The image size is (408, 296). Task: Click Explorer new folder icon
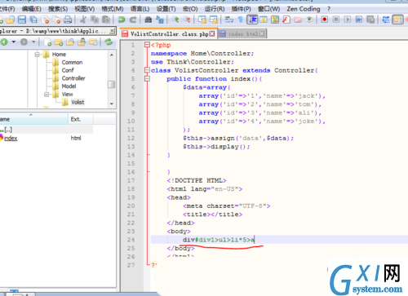(x=59, y=42)
